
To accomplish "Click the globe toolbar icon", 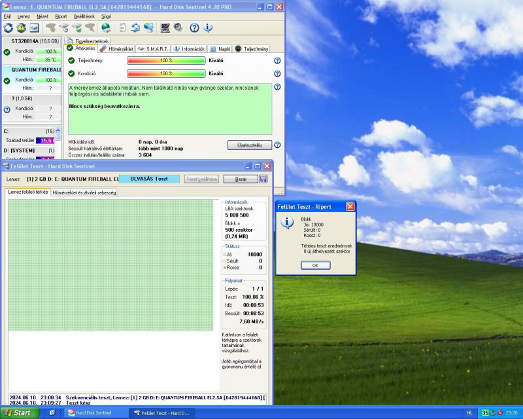I will click(106, 27).
